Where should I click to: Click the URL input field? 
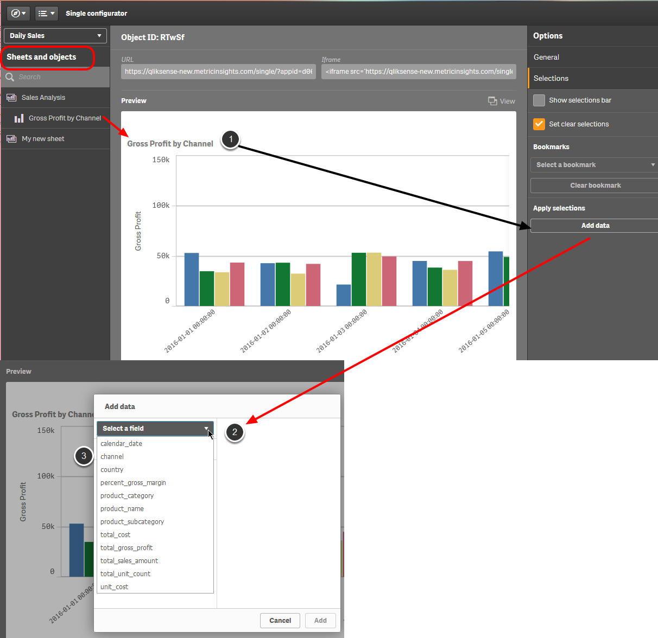[x=218, y=72]
